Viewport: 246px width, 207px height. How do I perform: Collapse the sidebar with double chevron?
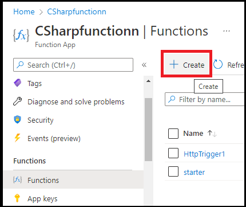tap(144, 65)
